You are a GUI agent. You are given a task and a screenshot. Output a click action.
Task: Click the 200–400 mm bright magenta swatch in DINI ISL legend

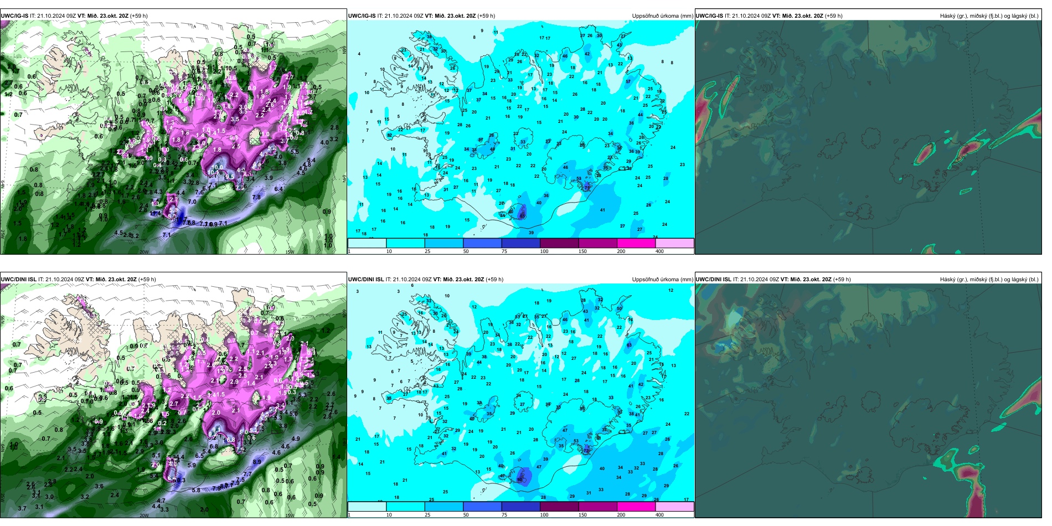pos(636,507)
